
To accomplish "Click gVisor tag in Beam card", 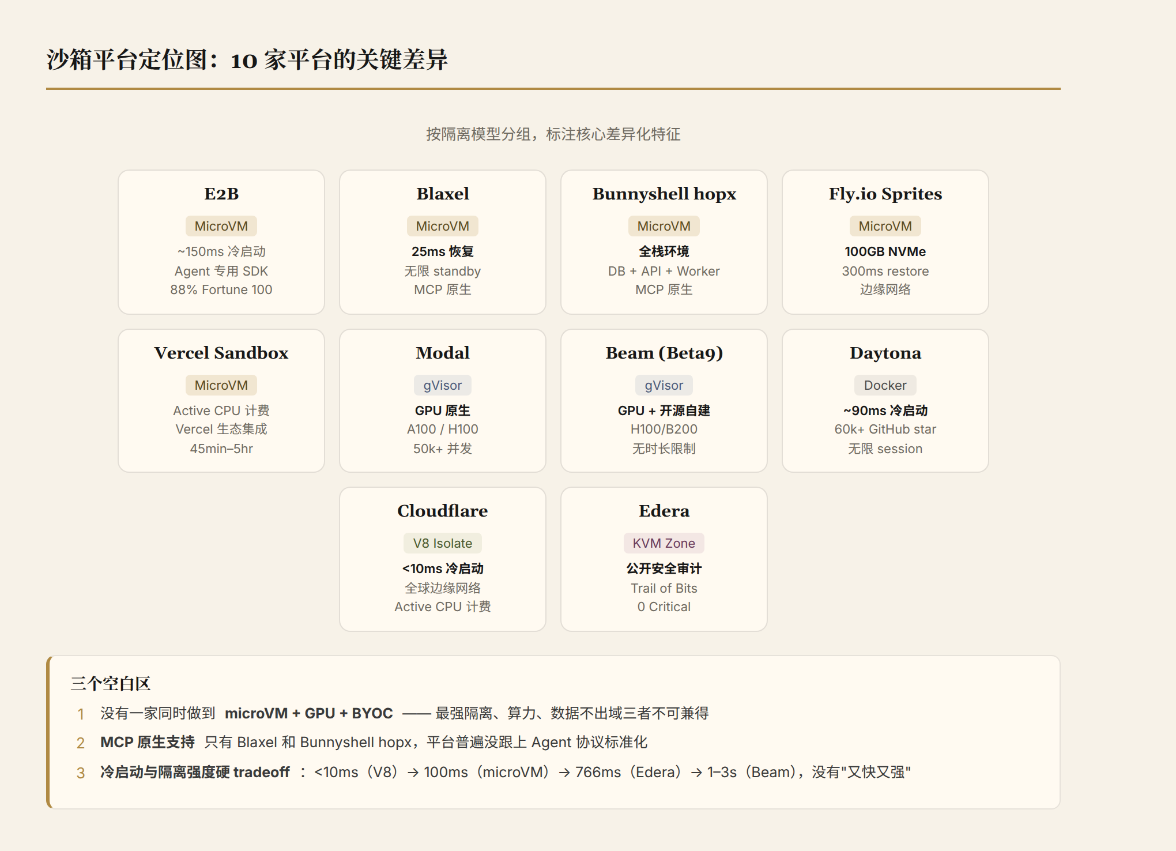I will 664,385.
